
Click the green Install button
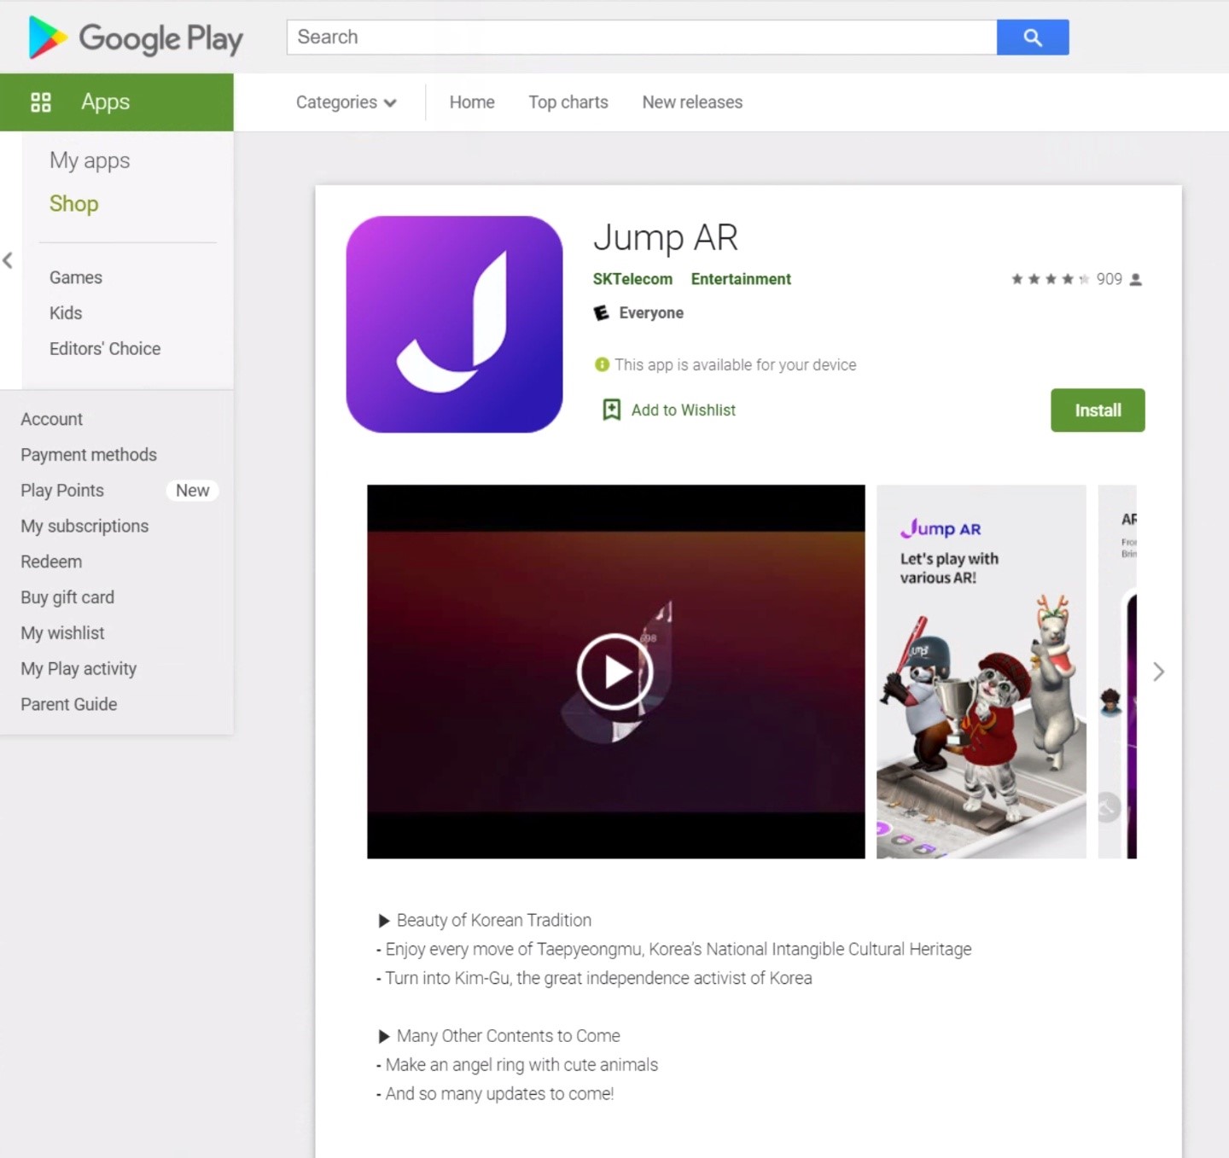[x=1097, y=410]
